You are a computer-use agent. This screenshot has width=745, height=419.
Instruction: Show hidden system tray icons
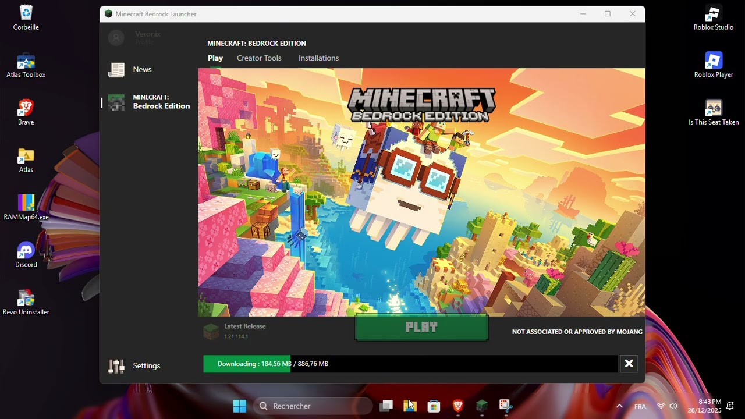coord(619,406)
